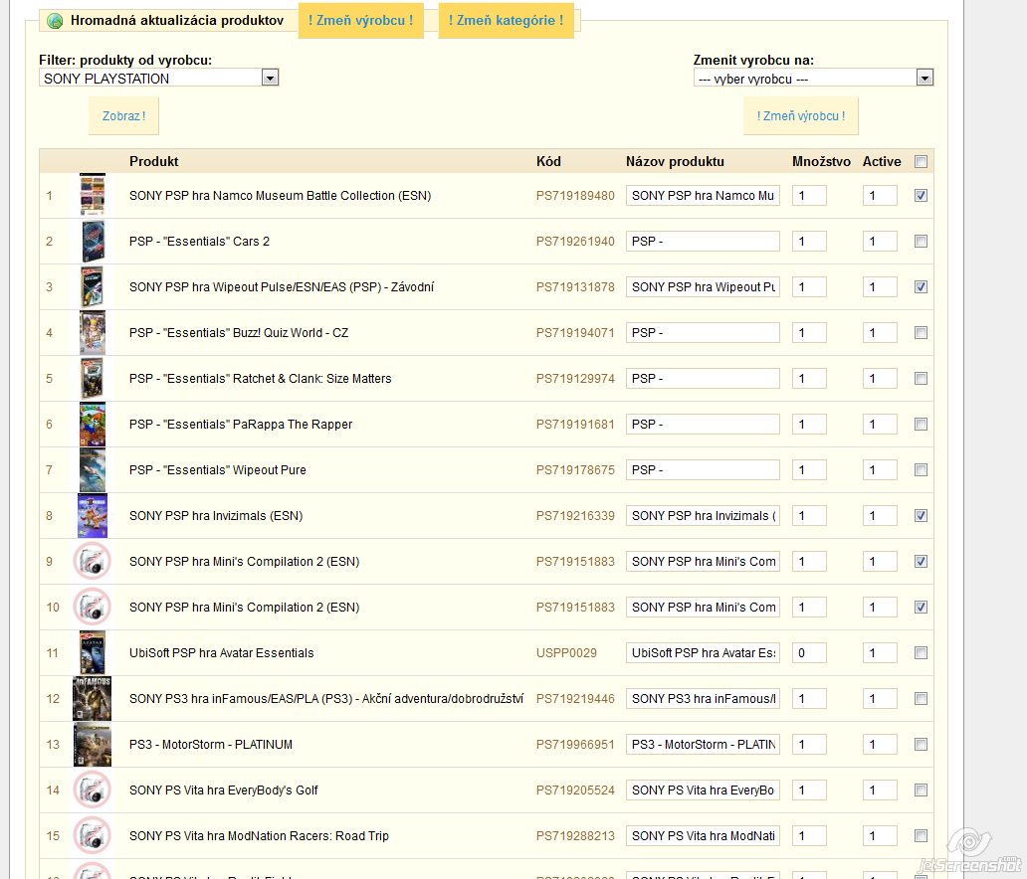Open Invizimals (ESN) product thumbnail

93,516
